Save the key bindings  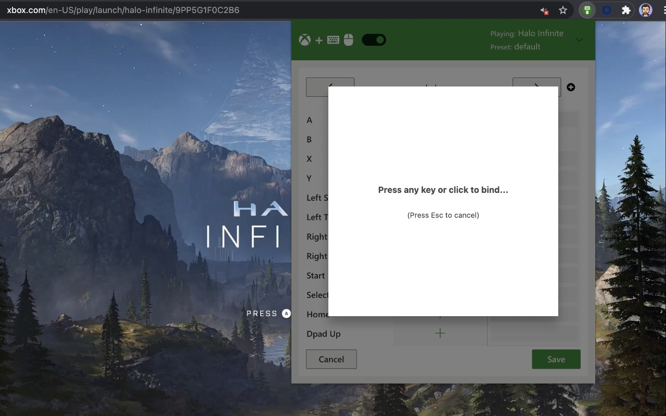556,359
